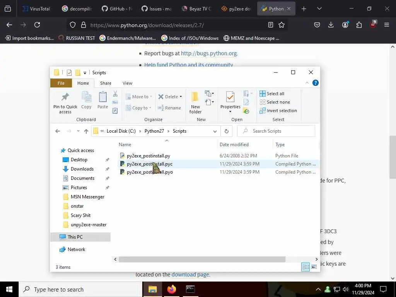Screen dimensions: 396x297
Task: Click the horizontal scrollbar in the file list
Action: [202, 259]
